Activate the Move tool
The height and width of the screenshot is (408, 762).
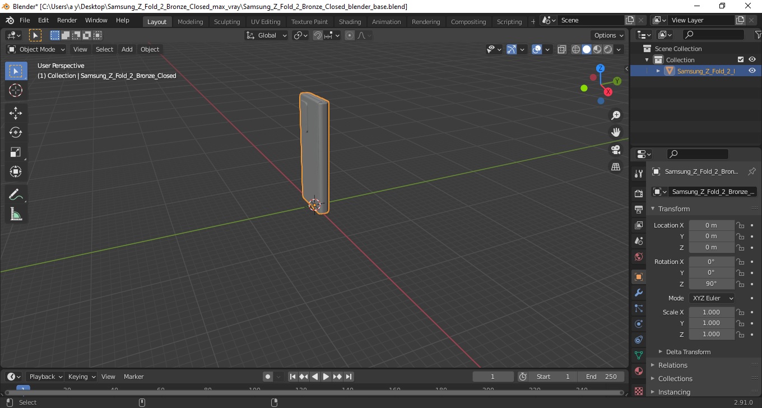16,113
